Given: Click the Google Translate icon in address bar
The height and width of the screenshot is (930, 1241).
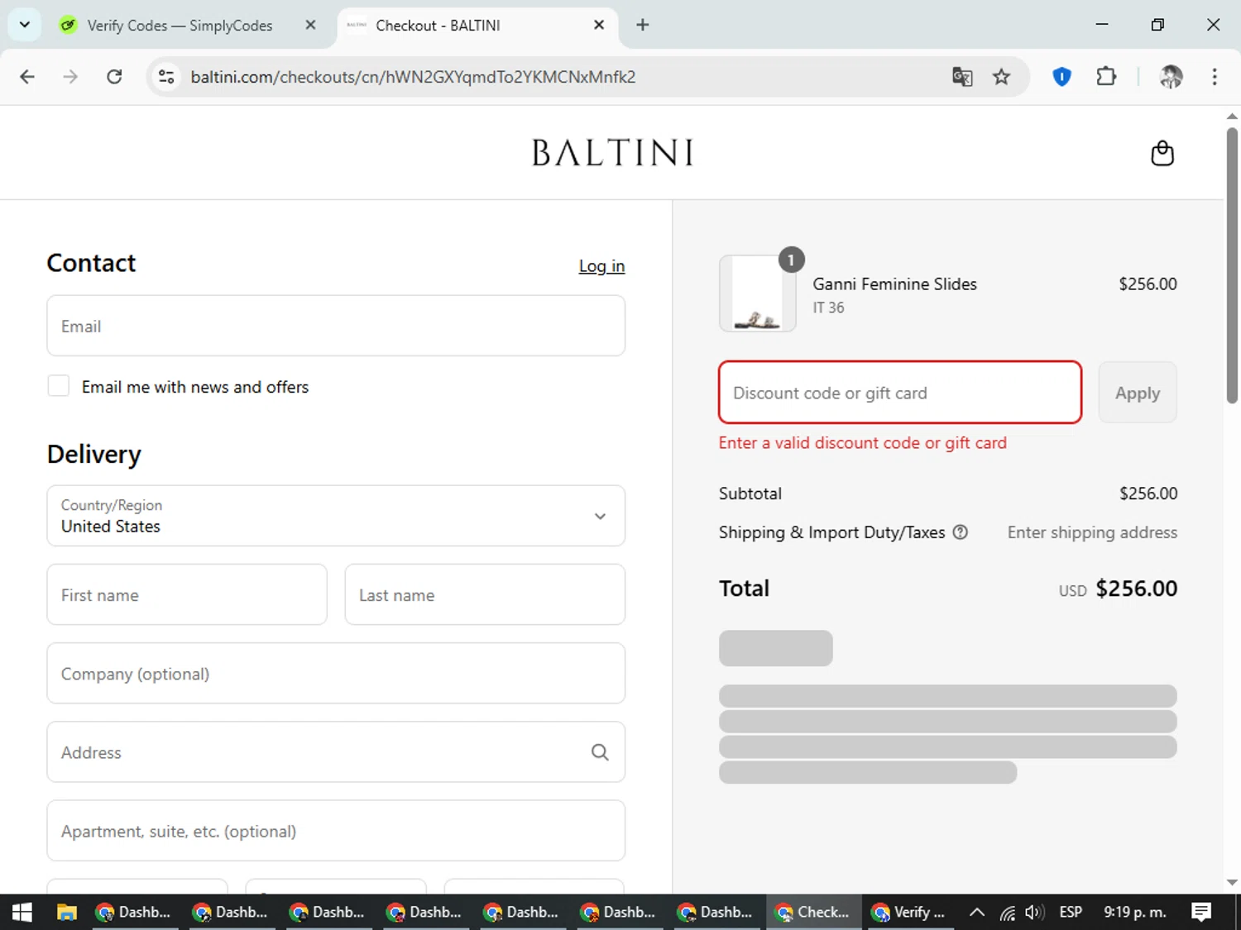Looking at the screenshot, I should click(x=962, y=77).
